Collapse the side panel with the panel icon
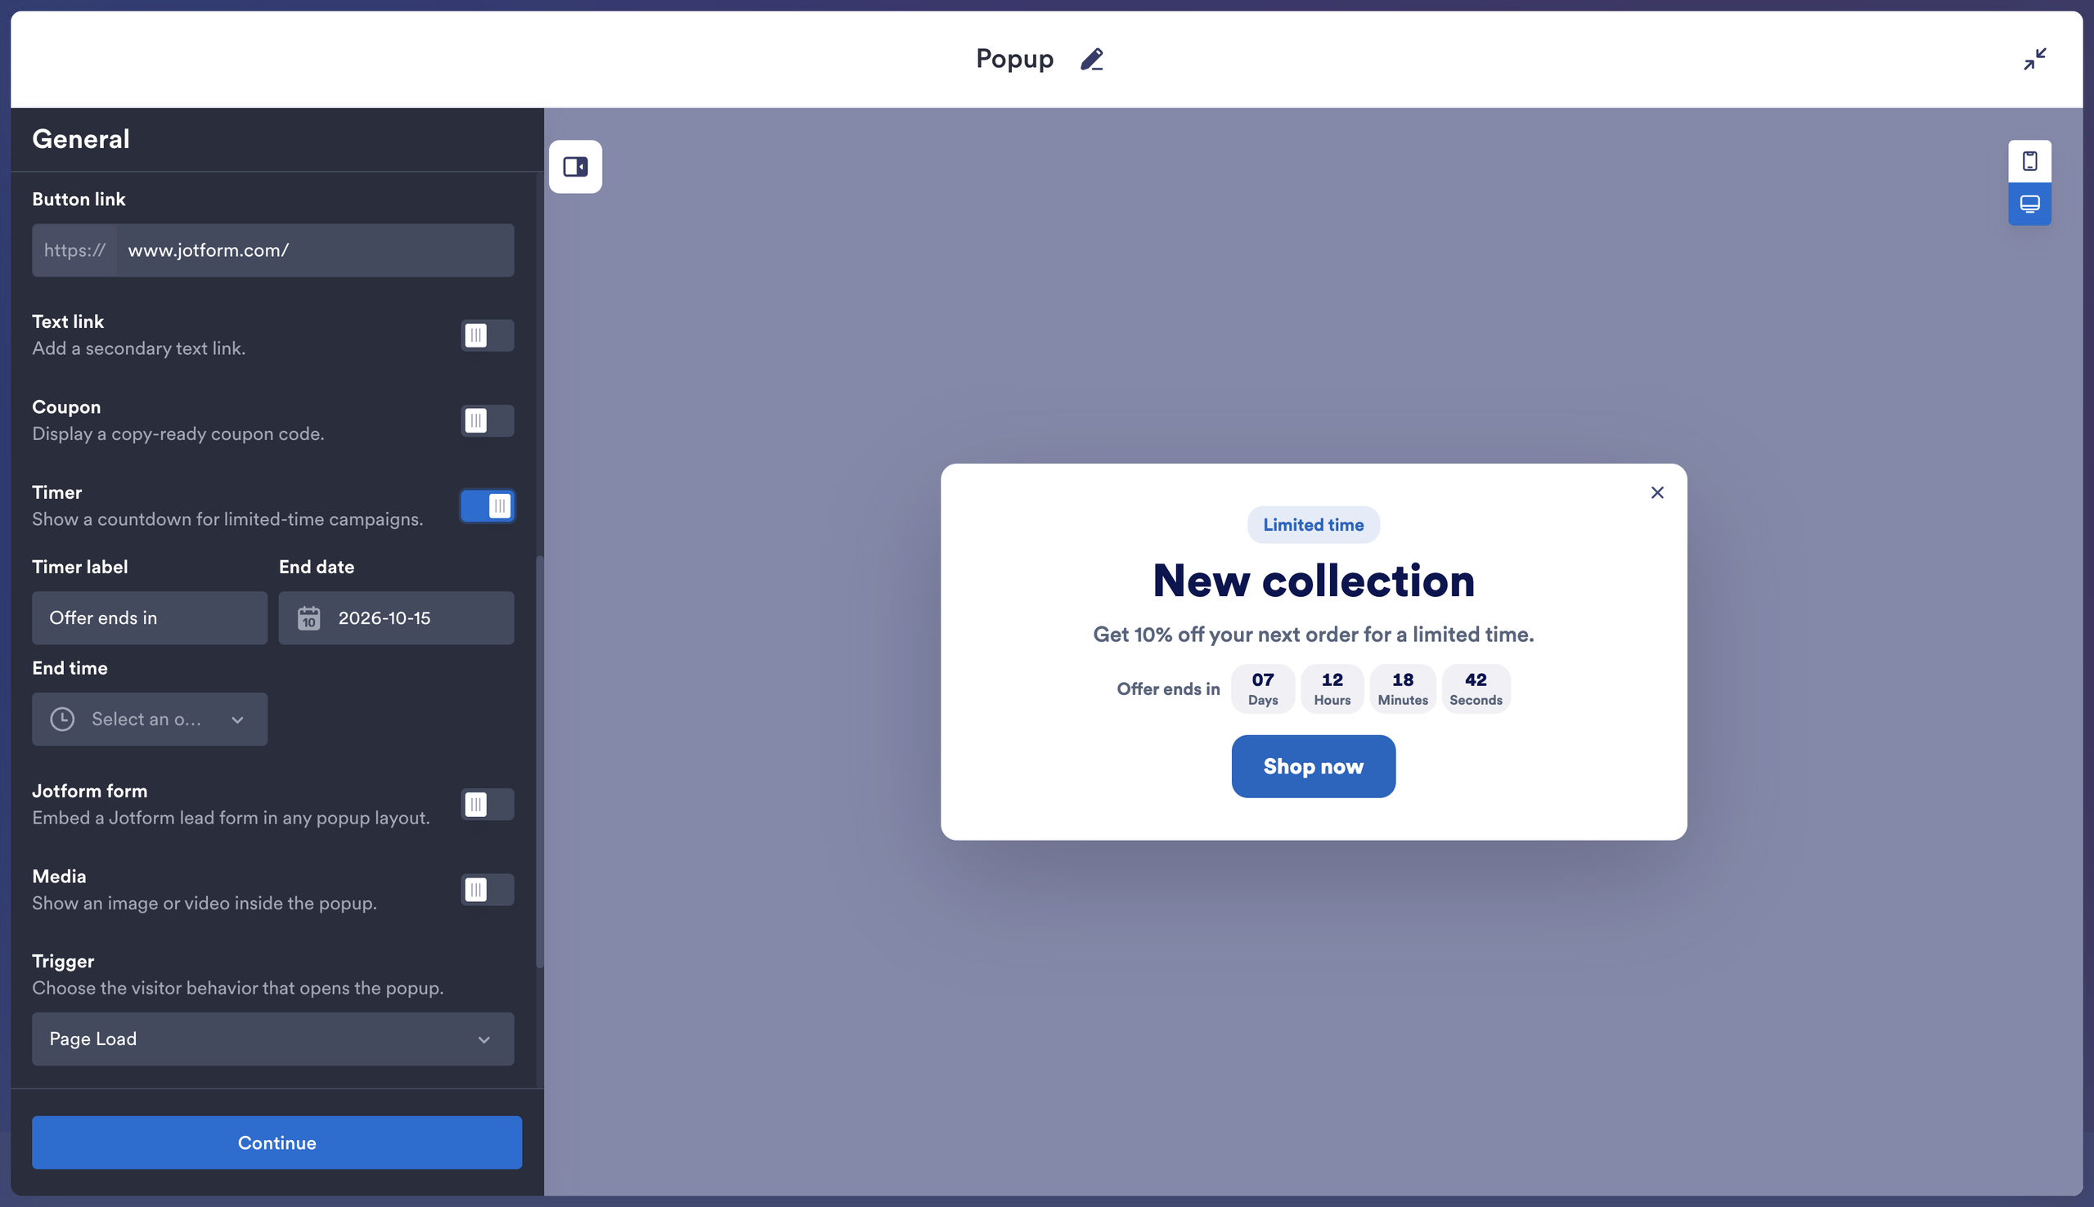This screenshot has width=2094, height=1207. (575, 167)
